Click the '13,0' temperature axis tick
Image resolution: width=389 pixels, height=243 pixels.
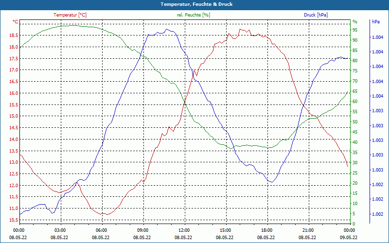[x=14, y=162]
